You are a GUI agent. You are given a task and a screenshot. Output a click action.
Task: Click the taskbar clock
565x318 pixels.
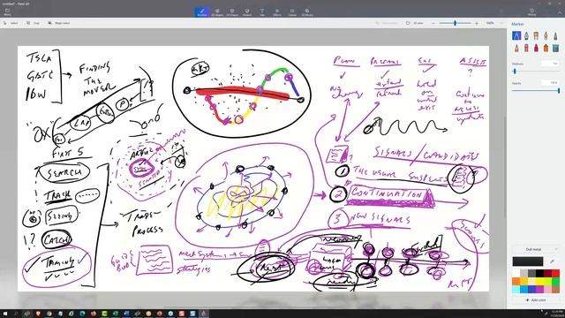pyautogui.click(x=557, y=314)
